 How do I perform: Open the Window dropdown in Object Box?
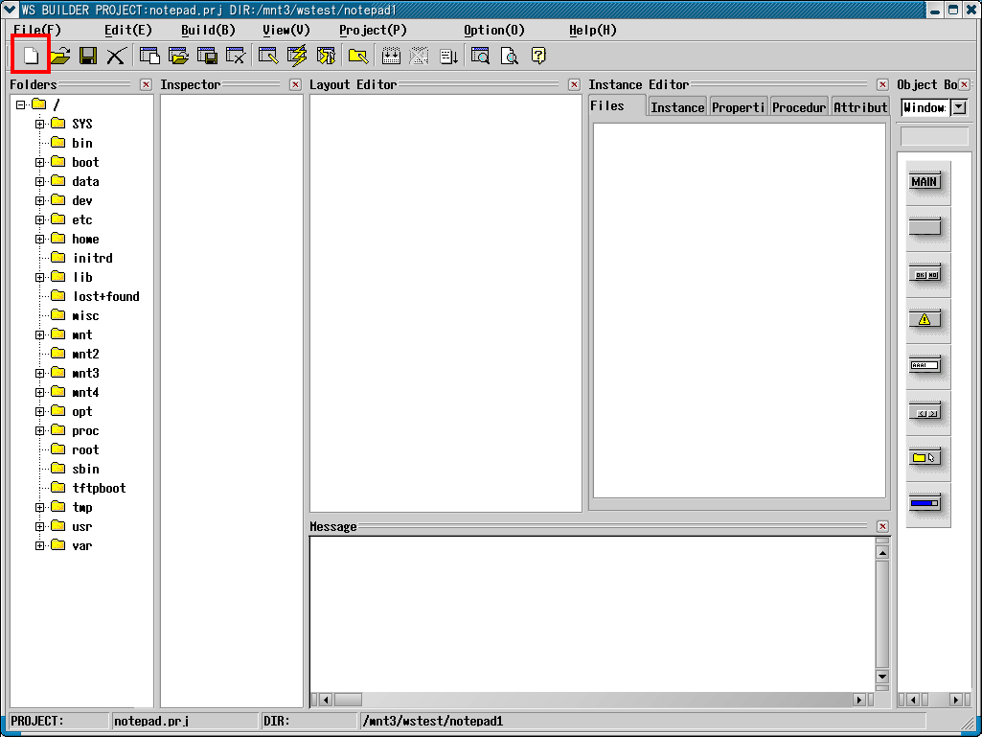pos(959,107)
